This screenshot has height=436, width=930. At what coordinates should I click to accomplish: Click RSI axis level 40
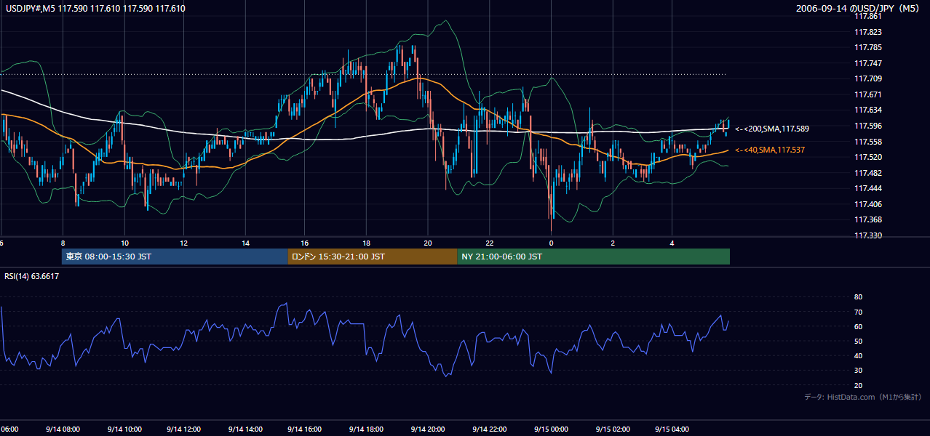point(858,356)
